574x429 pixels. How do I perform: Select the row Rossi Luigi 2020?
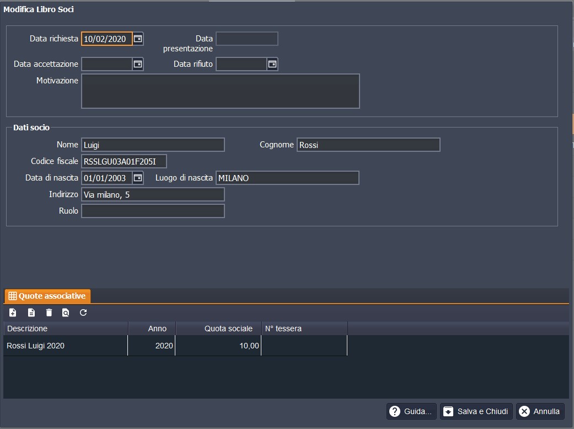pos(175,346)
